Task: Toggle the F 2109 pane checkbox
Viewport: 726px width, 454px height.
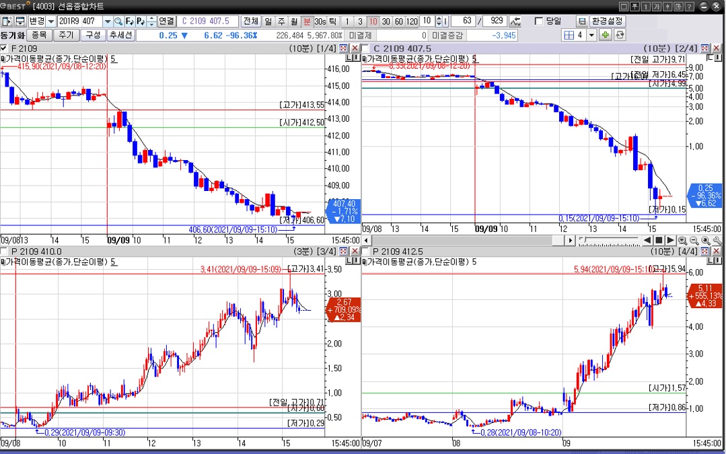Action: coord(4,48)
